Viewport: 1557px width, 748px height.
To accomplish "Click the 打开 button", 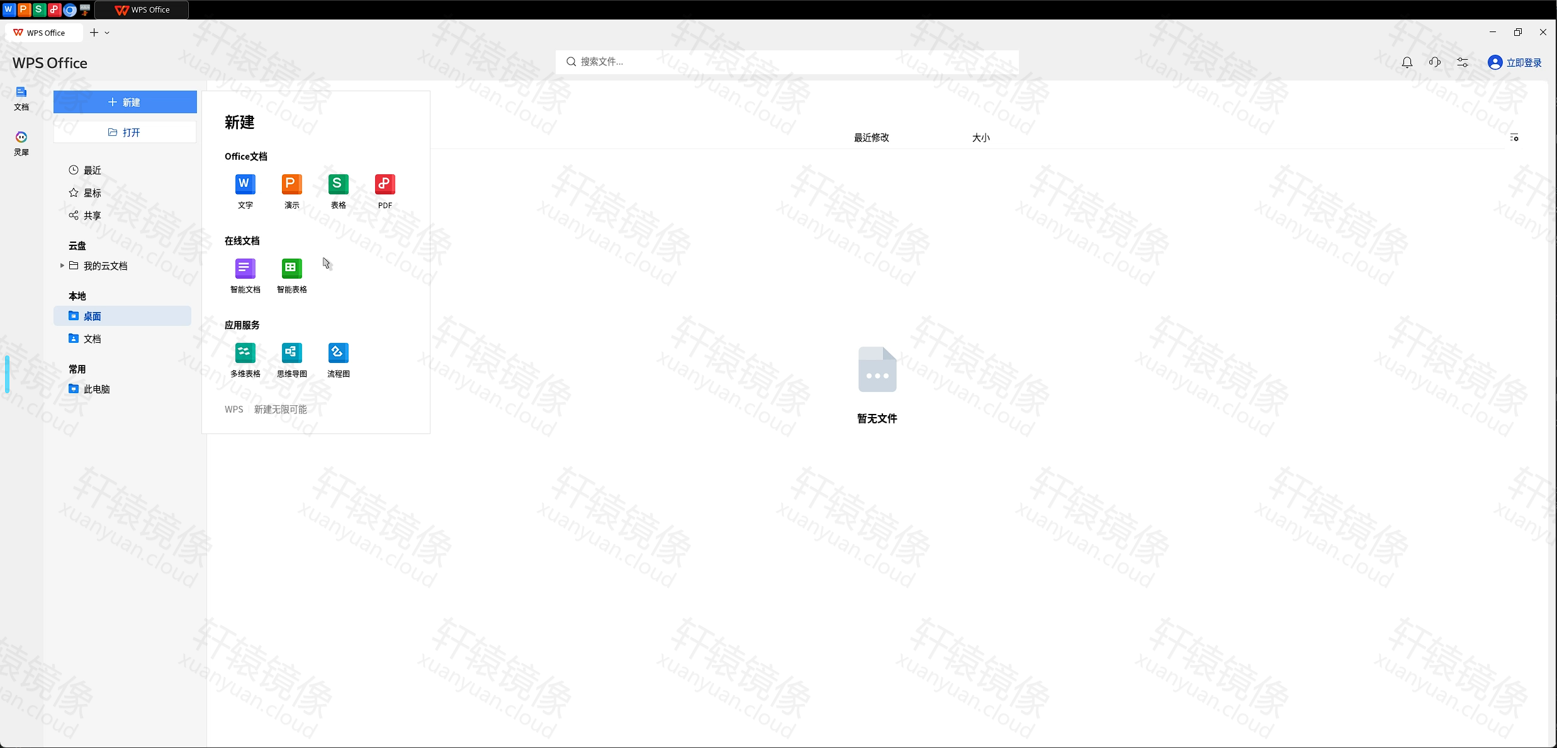I will coord(125,132).
